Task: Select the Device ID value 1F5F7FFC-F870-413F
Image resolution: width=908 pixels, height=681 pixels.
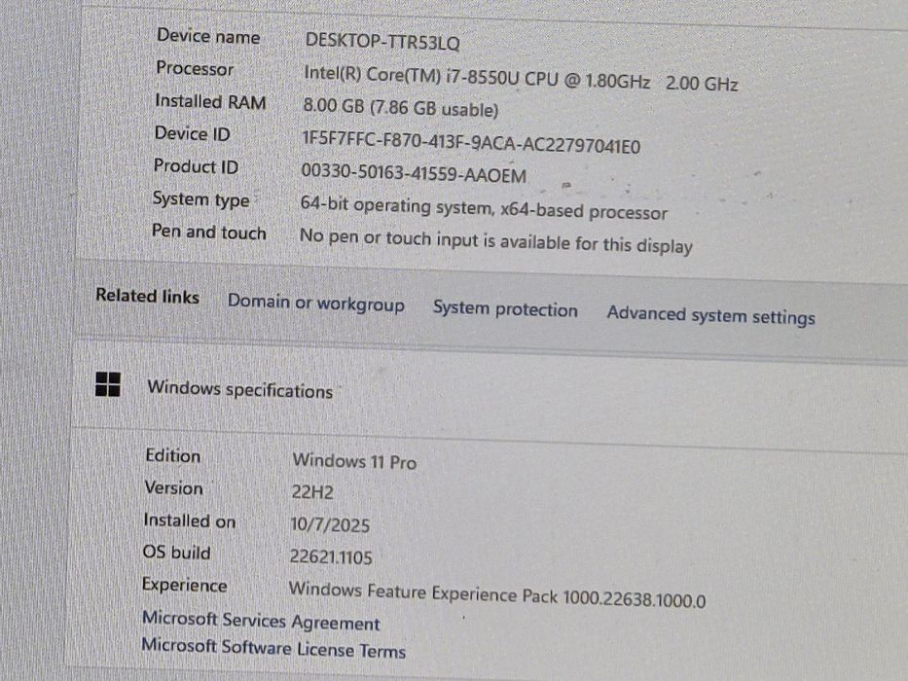Action: [x=471, y=142]
